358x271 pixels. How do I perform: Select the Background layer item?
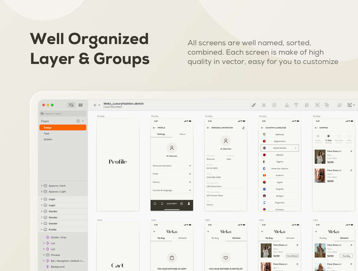tap(58, 267)
